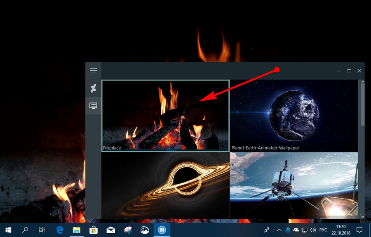Open the hamburger menu in the sidebar
371x237 pixels.
click(93, 71)
